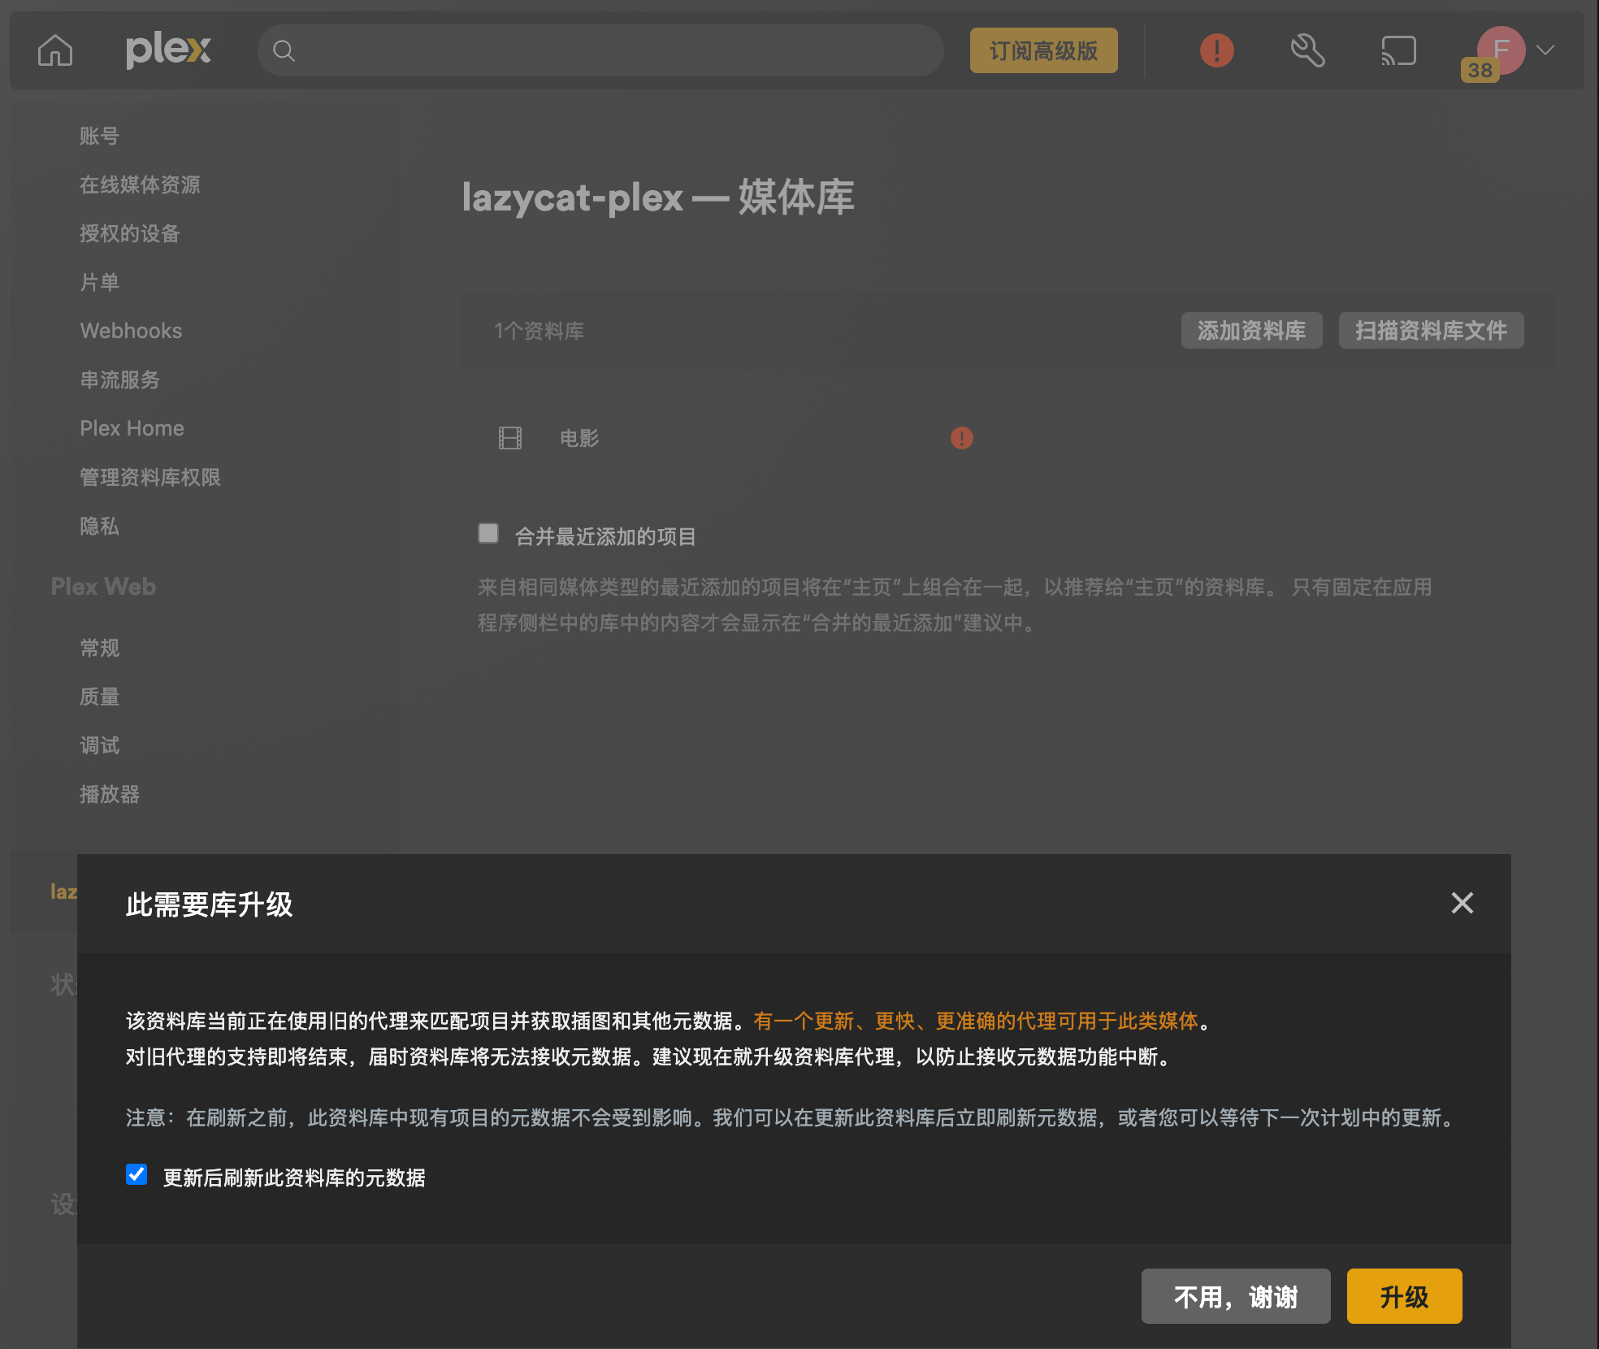The image size is (1599, 1349).
Task: Click the 扫描资料库文件 button
Action: pyautogui.click(x=1431, y=331)
